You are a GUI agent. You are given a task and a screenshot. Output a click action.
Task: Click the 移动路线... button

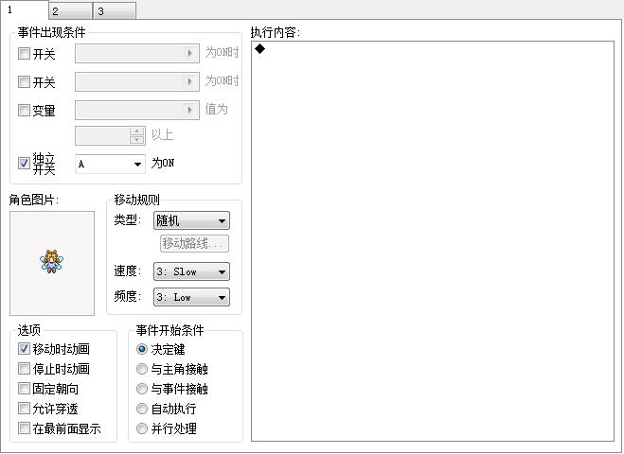click(x=195, y=243)
